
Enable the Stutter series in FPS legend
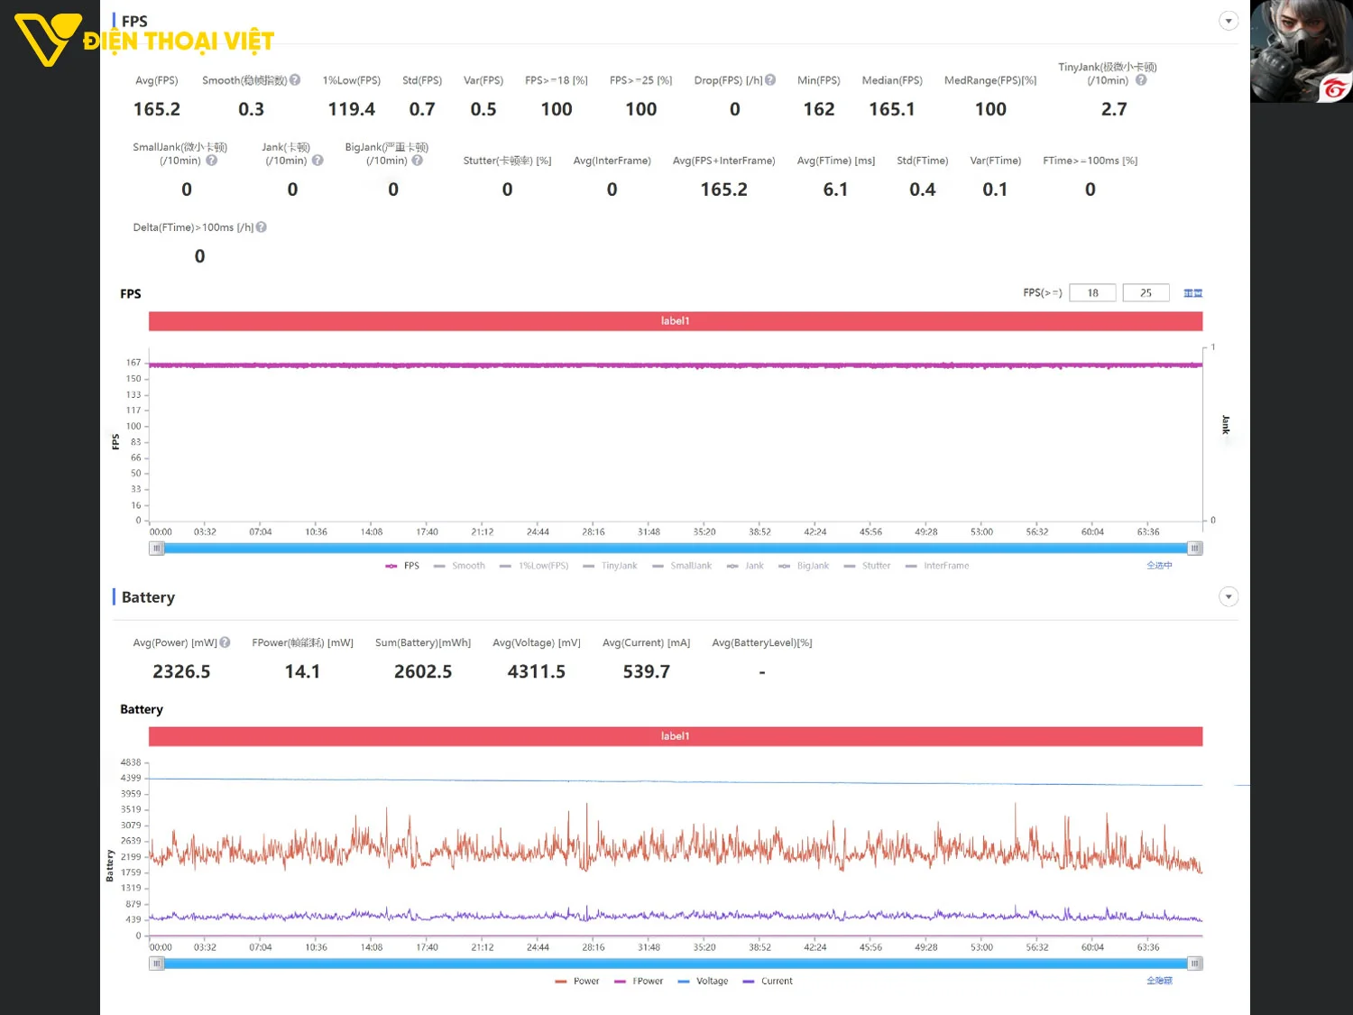point(867,566)
